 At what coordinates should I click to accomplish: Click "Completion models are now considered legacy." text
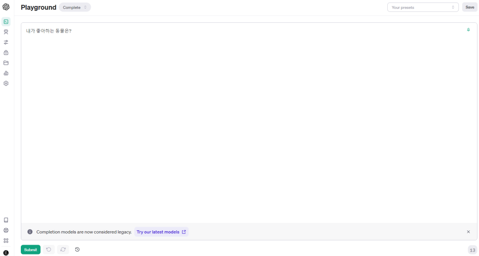84,232
